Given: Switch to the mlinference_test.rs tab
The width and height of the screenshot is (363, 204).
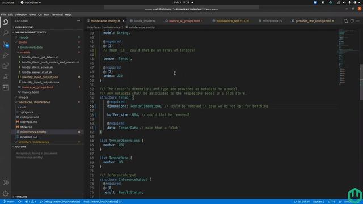Looking at the screenshot, I should coord(231,21).
